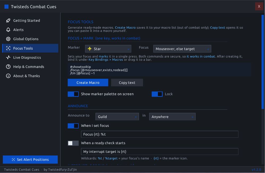Click the v1.2.0 version label

coord(256,170)
